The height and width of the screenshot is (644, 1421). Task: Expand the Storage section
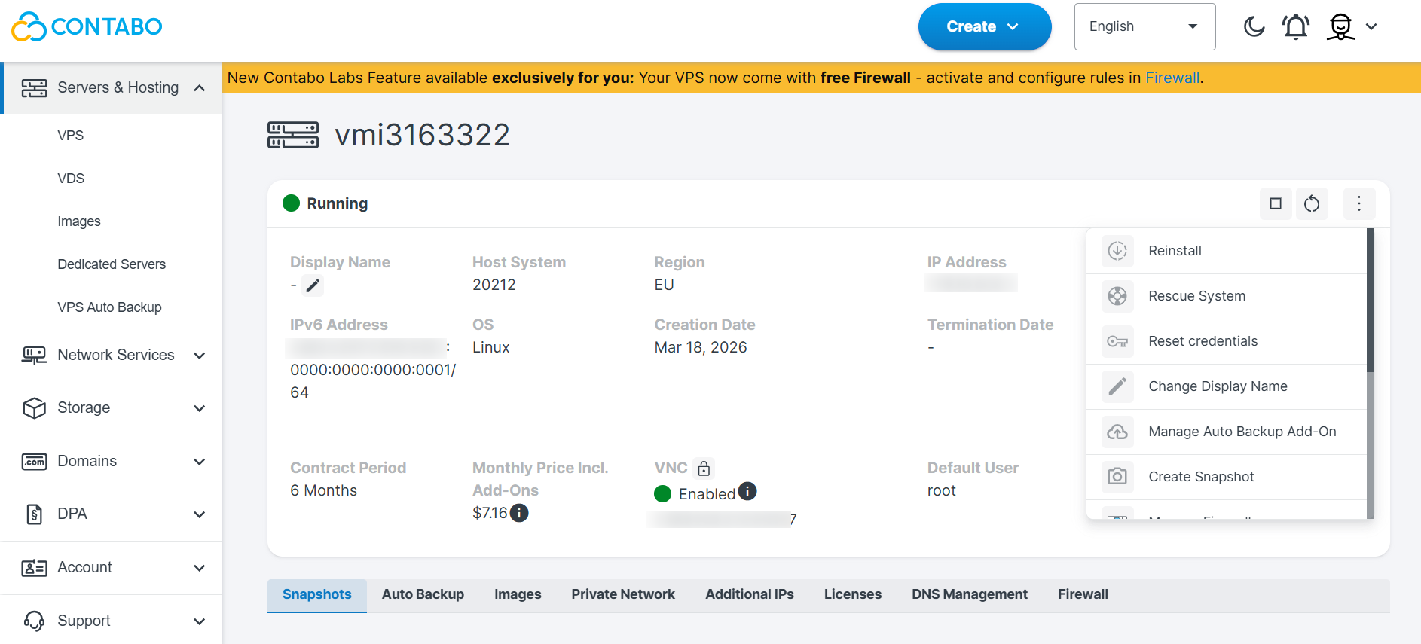coord(200,408)
